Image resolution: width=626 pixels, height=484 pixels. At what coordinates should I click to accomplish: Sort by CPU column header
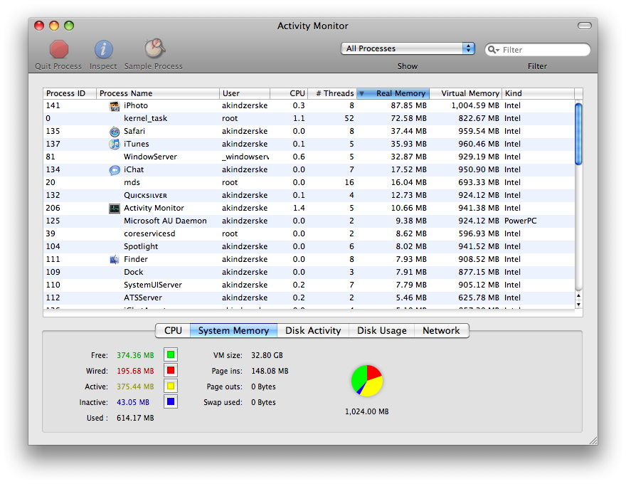(x=289, y=93)
